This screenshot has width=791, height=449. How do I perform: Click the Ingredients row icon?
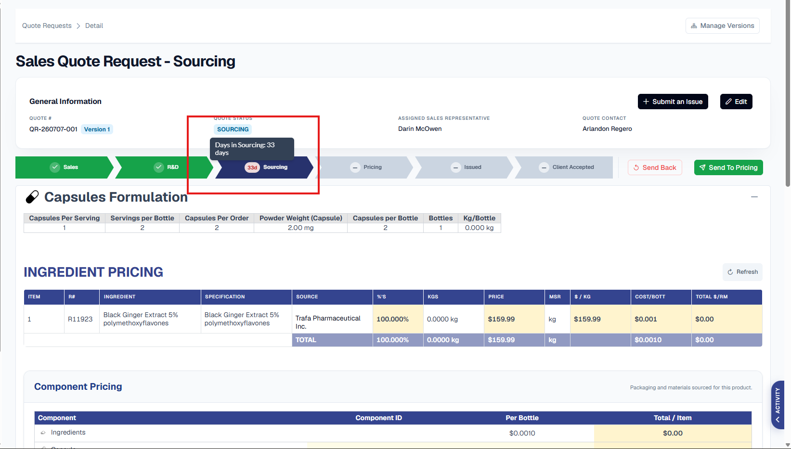click(43, 433)
